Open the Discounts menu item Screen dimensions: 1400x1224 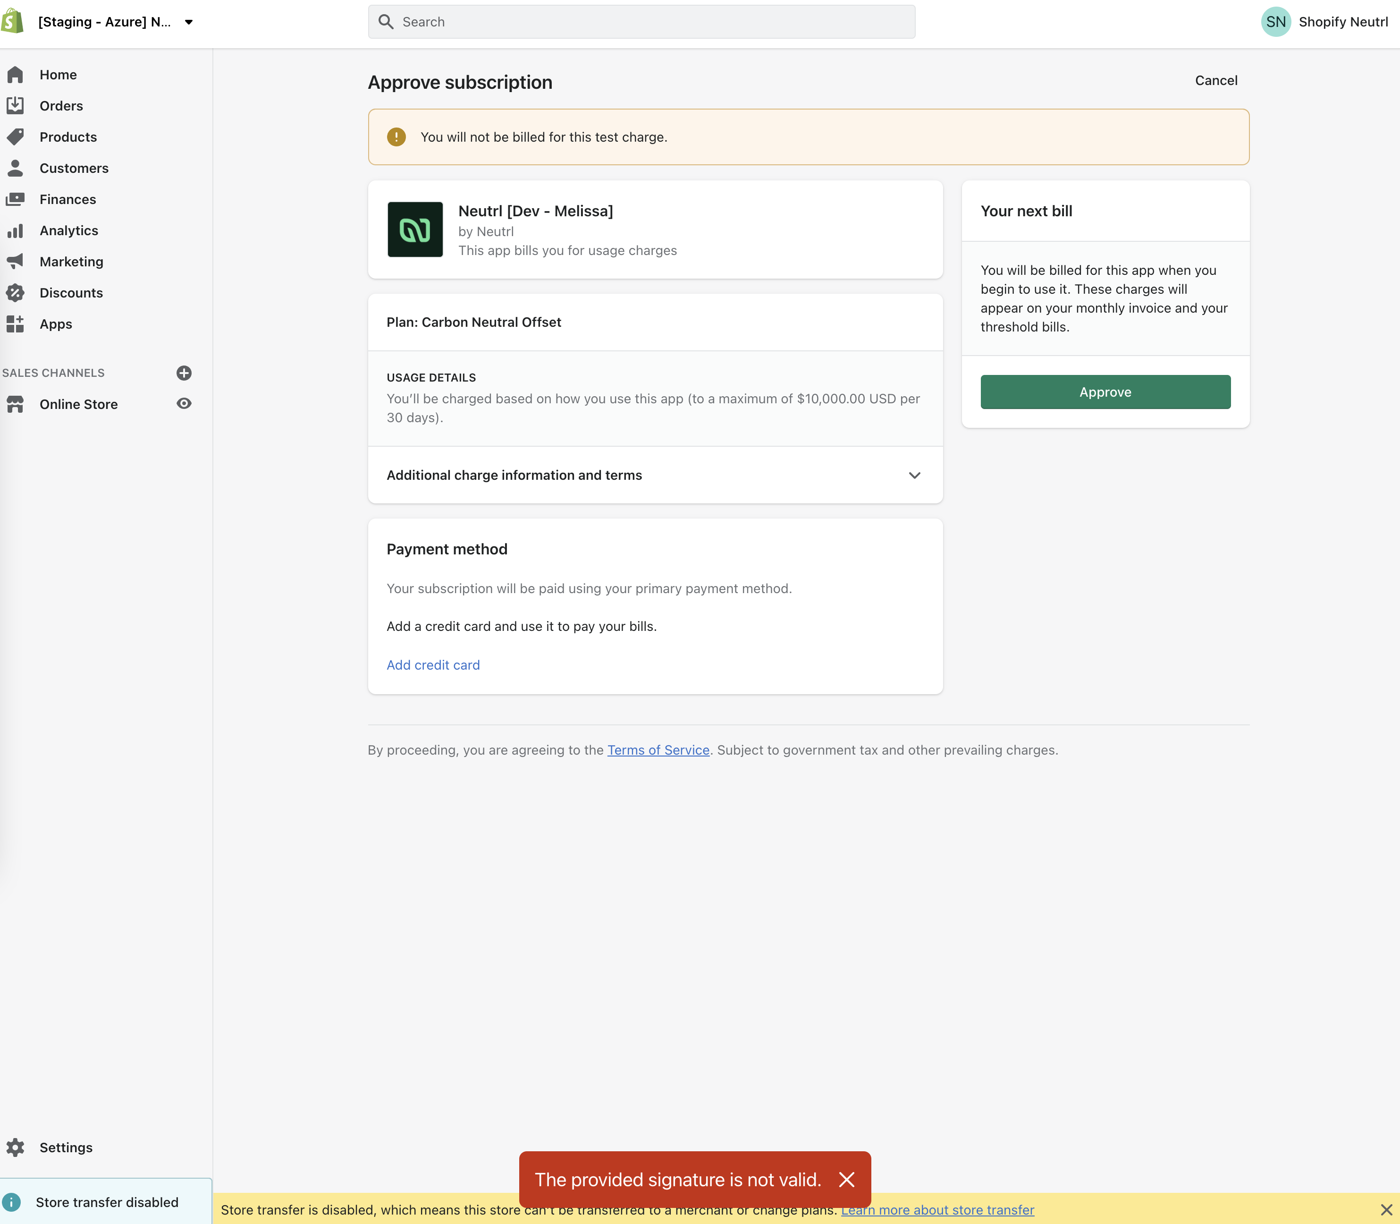click(71, 293)
